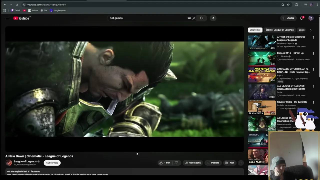Image resolution: width=320 pixels, height=180 pixels.
Task: Dislike the video with thumbs-down
Action: click(x=176, y=163)
